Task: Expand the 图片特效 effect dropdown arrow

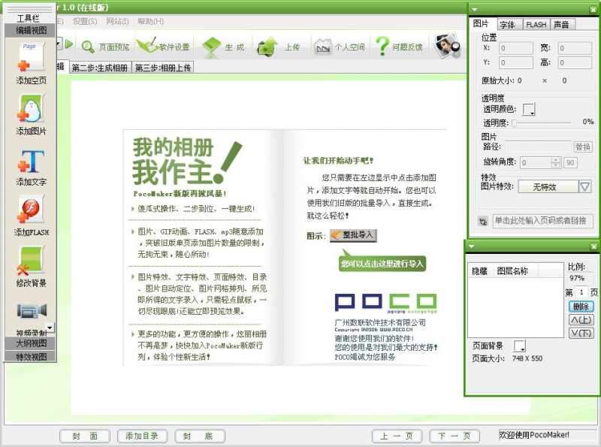Action: click(x=584, y=186)
